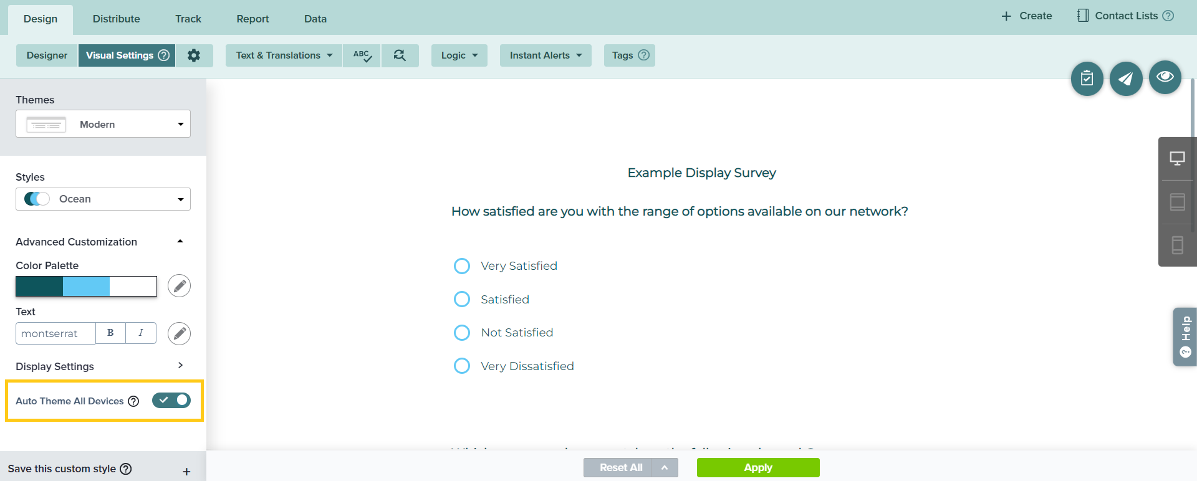The width and height of the screenshot is (1197, 481).
Task: Open the Themes dropdown showing Modern
Action: click(x=103, y=124)
